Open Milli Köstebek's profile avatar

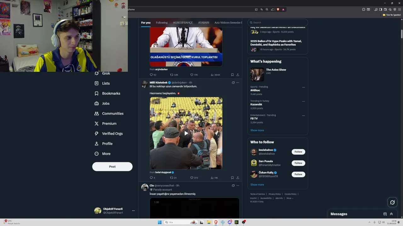click(x=145, y=84)
